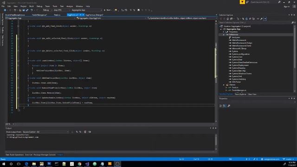Open the Data Tools Operations tab
Image resolution: width=297 pixels, height=167 pixels.
[x=14, y=154]
